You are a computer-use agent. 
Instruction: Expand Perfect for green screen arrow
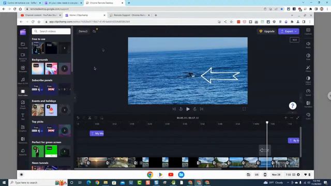(65, 151)
